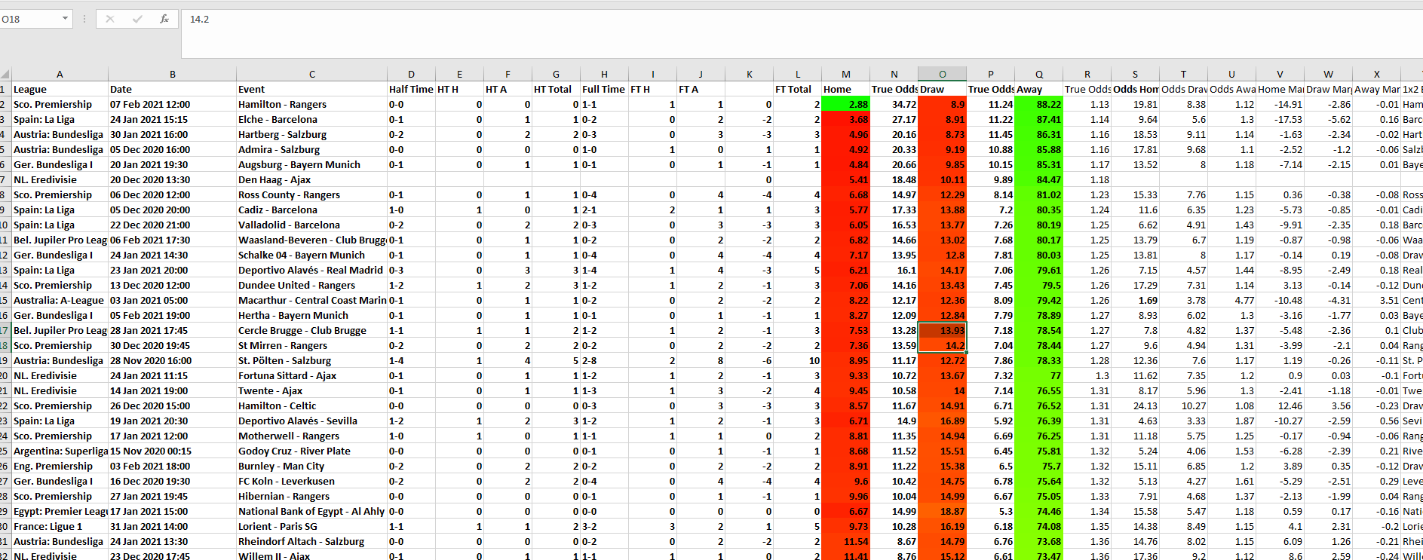Click the Draw header cell
Viewport: 1423px width, 560px height.
942,89
